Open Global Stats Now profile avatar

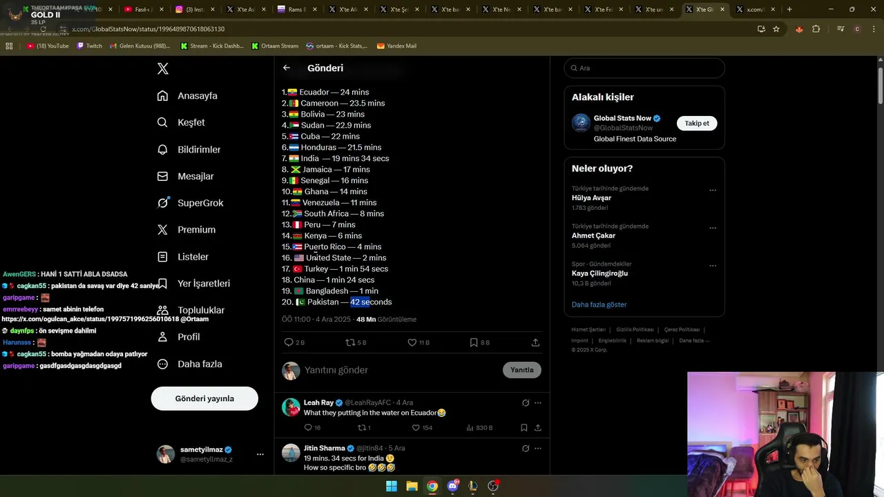point(581,123)
